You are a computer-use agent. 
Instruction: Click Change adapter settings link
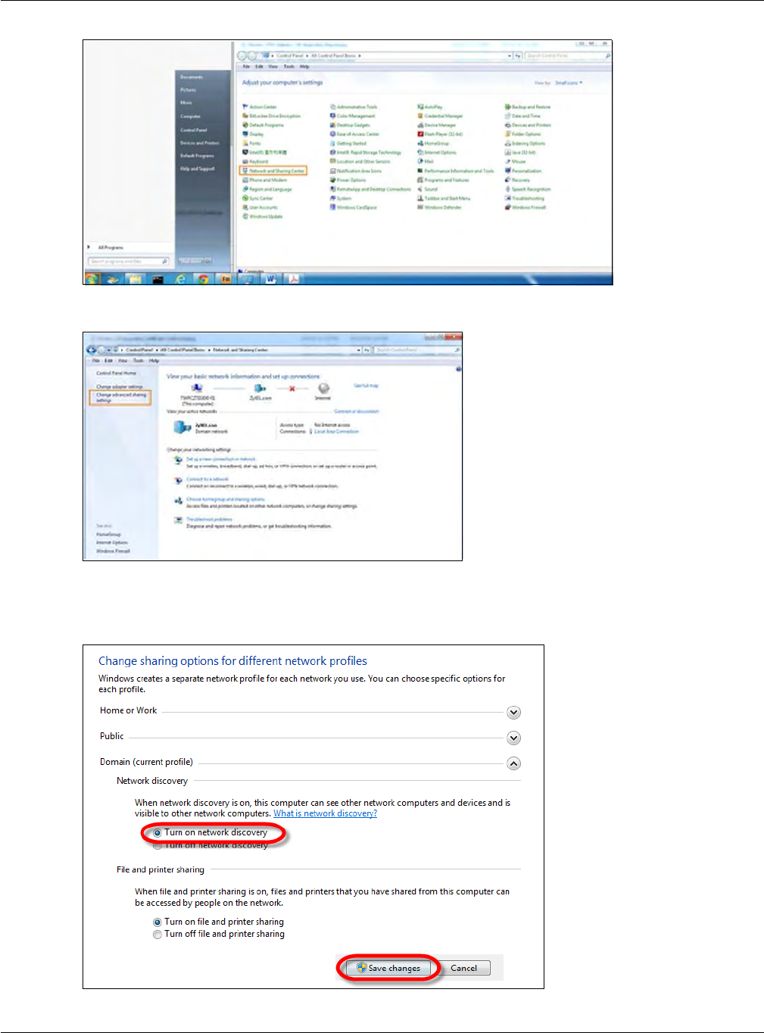(x=119, y=386)
